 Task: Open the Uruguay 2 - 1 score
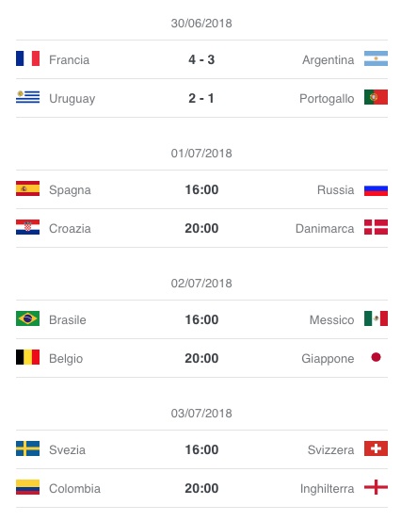point(201,98)
